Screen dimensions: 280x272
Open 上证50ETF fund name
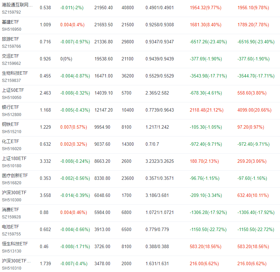coord(13,90)
